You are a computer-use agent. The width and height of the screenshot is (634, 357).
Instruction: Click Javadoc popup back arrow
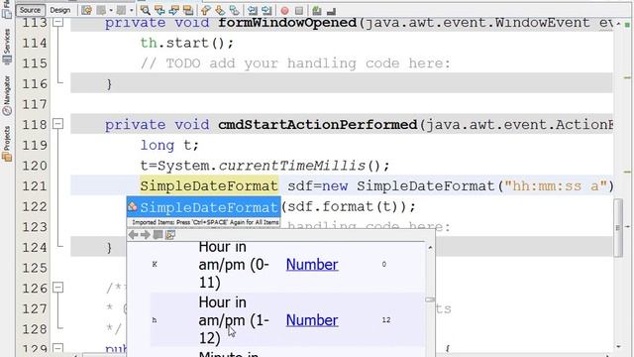tap(133, 235)
